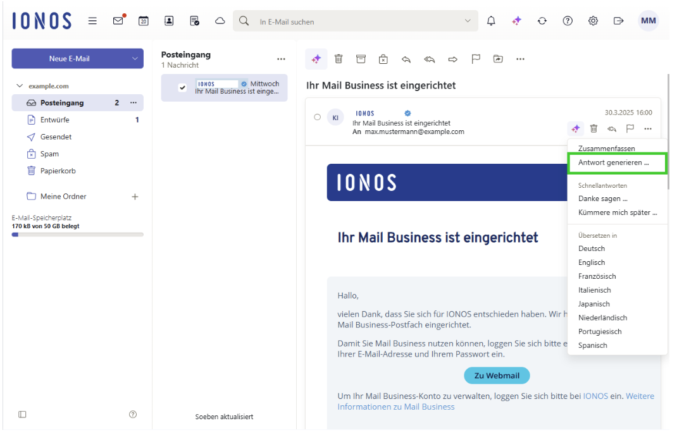Click the AI sparkle button in mail toolbar
Screen dimensions: 677x435
(x=316, y=59)
